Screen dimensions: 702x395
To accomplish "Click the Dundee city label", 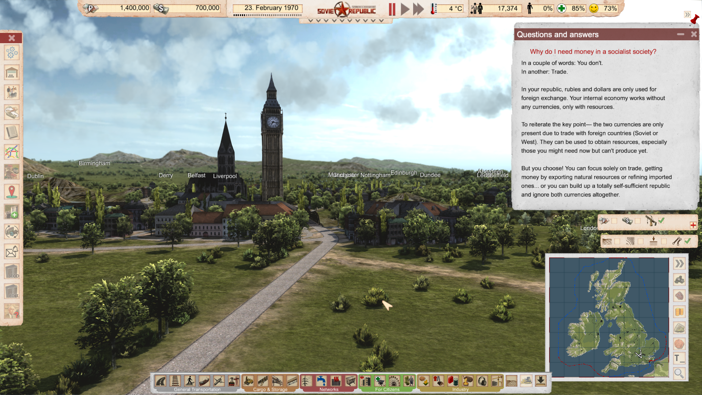I will pyautogui.click(x=430, y=175).
